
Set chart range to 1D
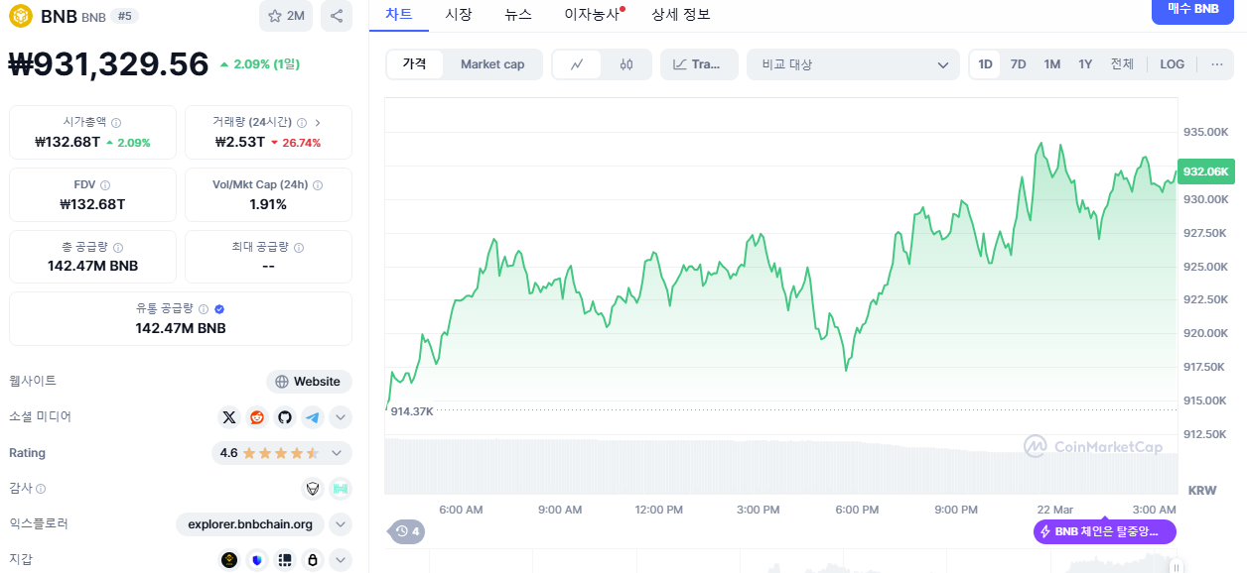[x=985, y=64]
